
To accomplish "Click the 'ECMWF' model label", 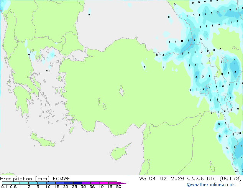I will [62, 179].
